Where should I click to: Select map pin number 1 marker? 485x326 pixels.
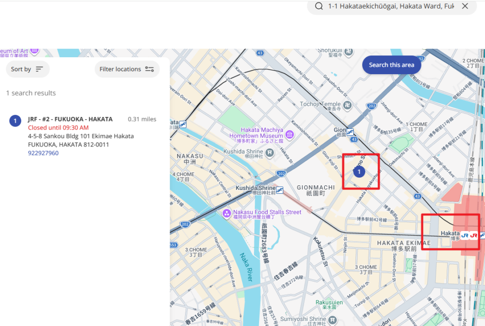[359, 172]
